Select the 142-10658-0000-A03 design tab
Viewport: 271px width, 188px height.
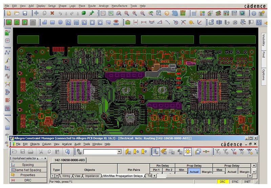coord(69,160)
